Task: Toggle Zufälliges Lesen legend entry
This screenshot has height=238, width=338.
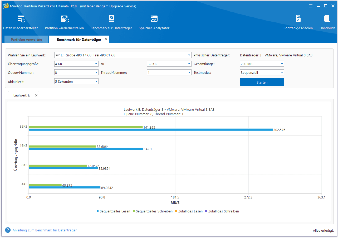Action: point(189,211)
